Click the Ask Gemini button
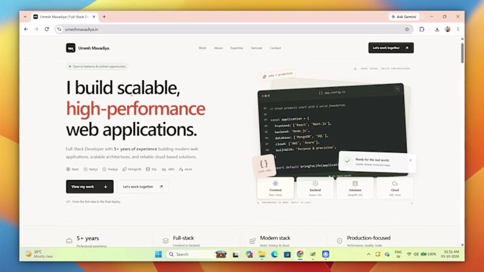This screenshot has width=484, height=272. (x=404, y=17)
